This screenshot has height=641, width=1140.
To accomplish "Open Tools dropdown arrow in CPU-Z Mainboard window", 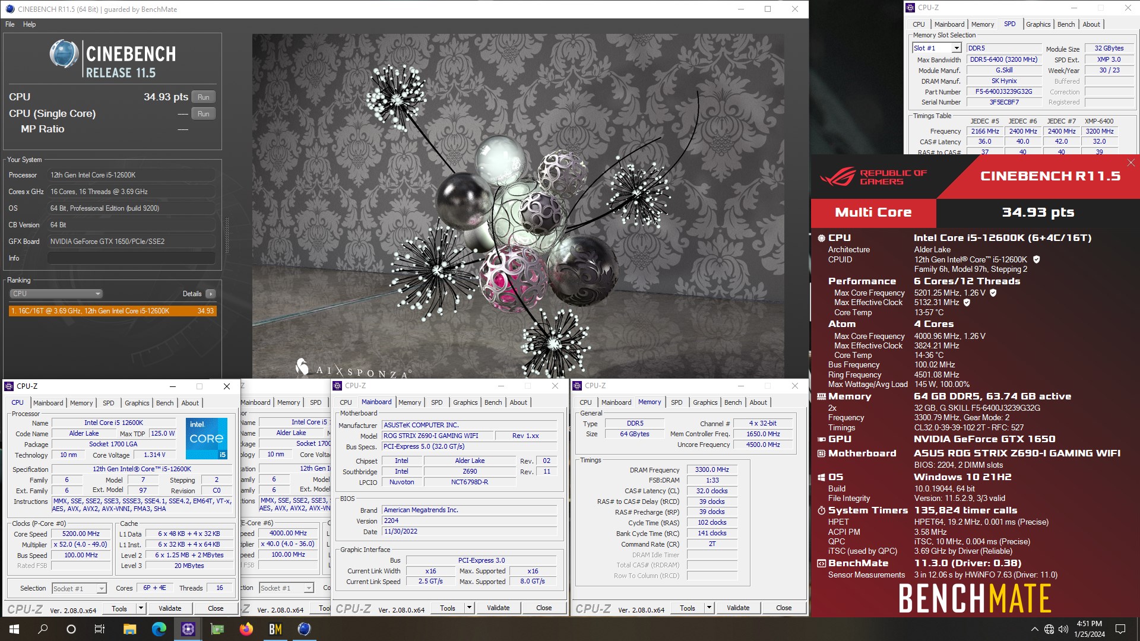I will [469, 608].
